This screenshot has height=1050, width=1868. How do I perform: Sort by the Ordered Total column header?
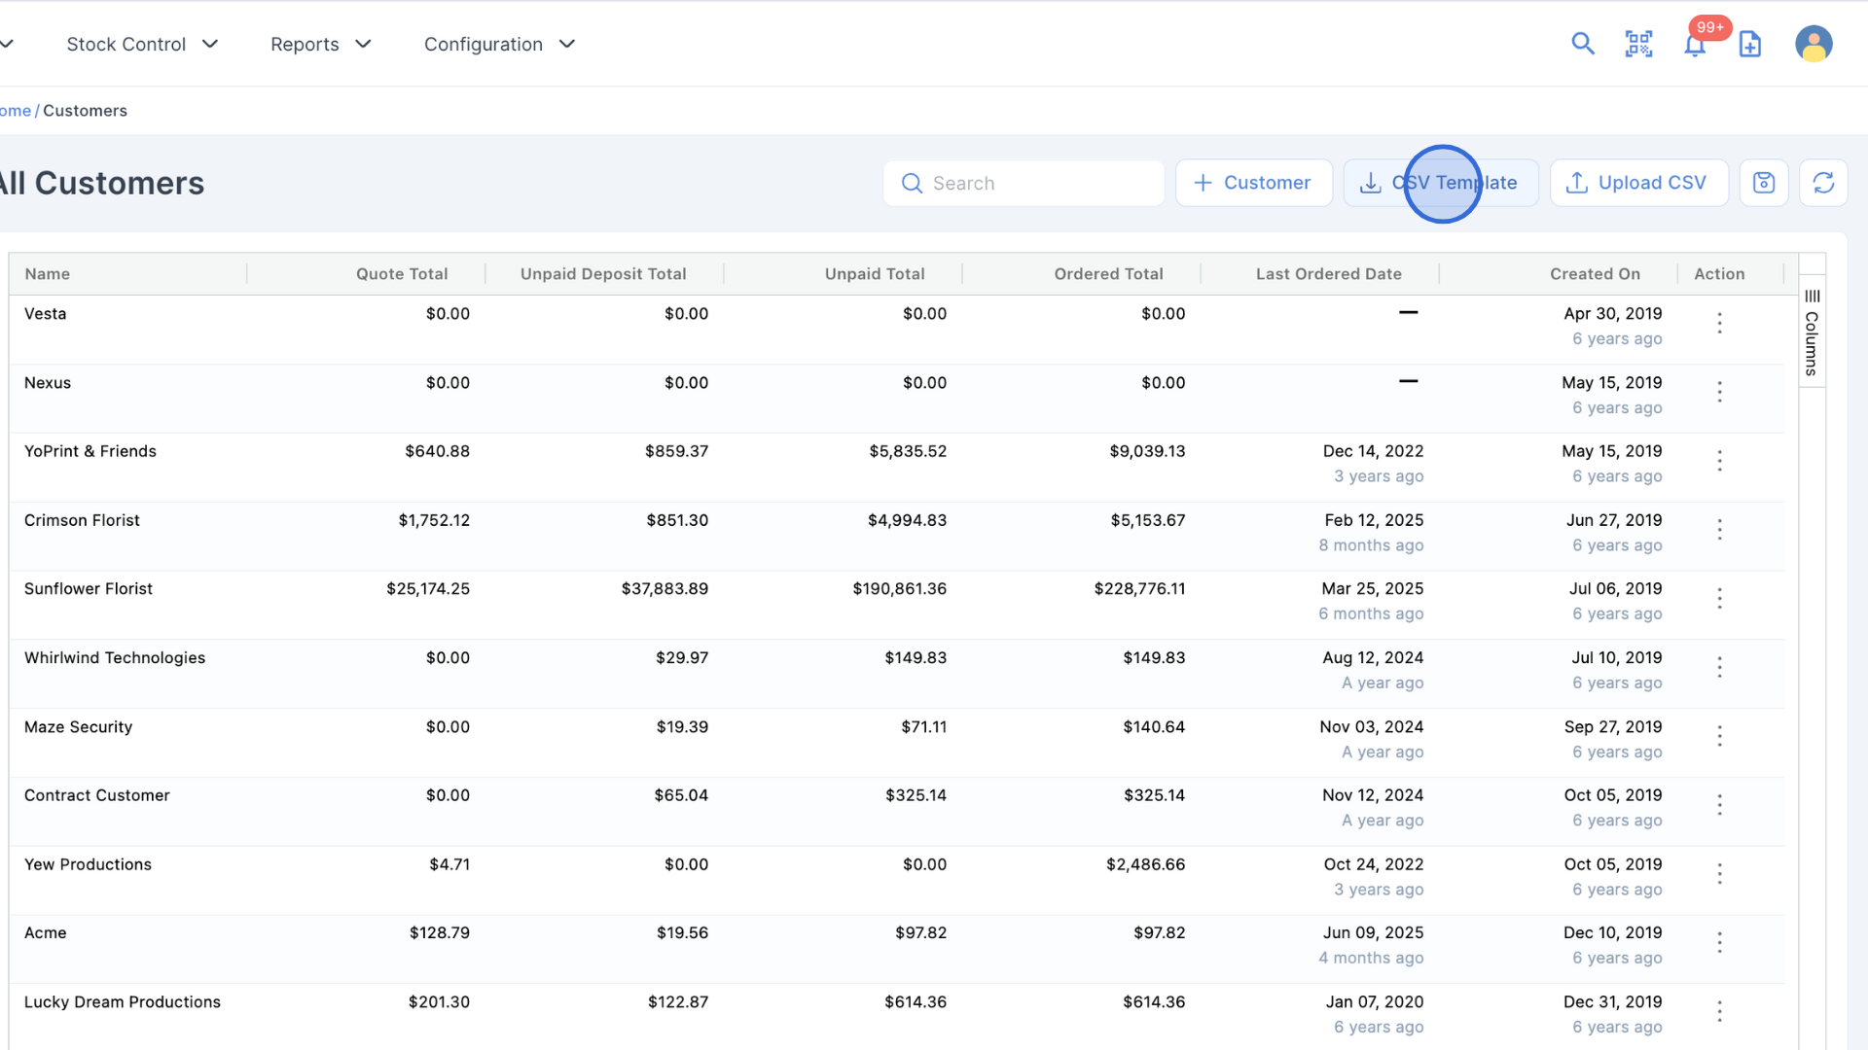point(1108,274)
